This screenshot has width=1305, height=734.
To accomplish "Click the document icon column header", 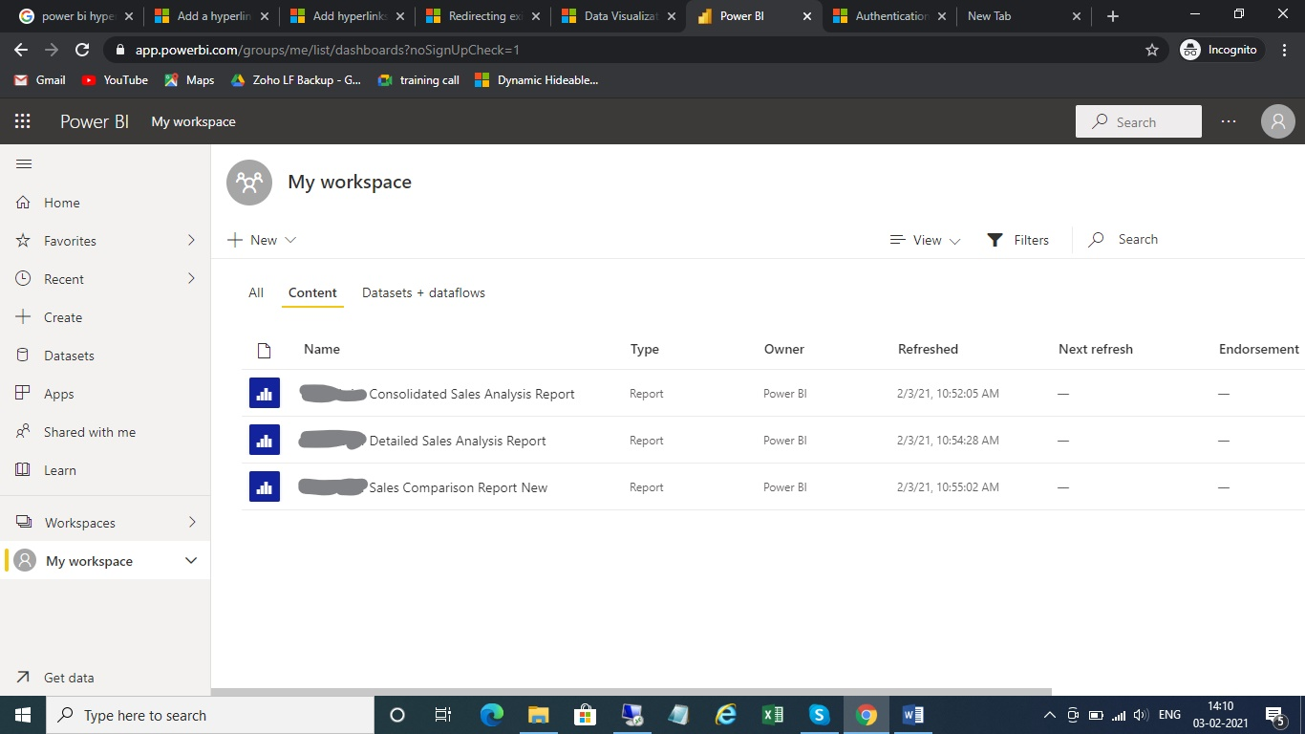I will (x=265, y=350).
